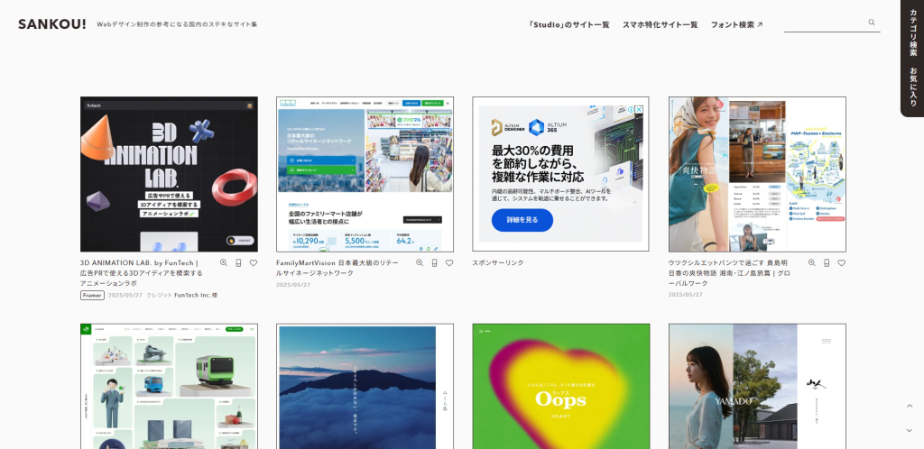924x449 pixels.
Task: Close the Altium ad with X icon
Action: (x=640, y=109)
